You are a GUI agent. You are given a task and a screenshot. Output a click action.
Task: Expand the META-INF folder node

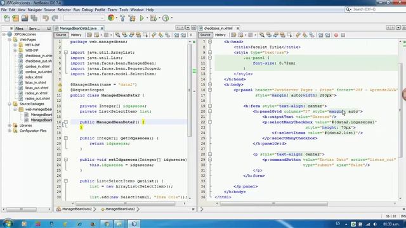coord(15,45)
